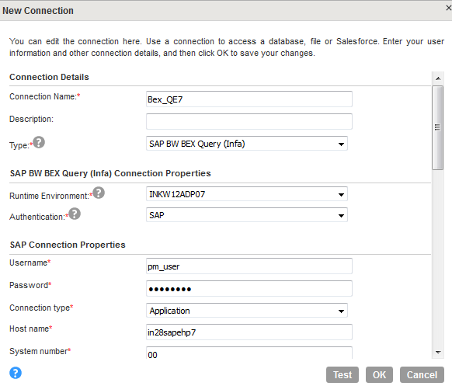Open the Runtime Environment dropdown INKW12ADP07
Screen dimensions: 452x386
pyautogui.click(x=247, y=194)
